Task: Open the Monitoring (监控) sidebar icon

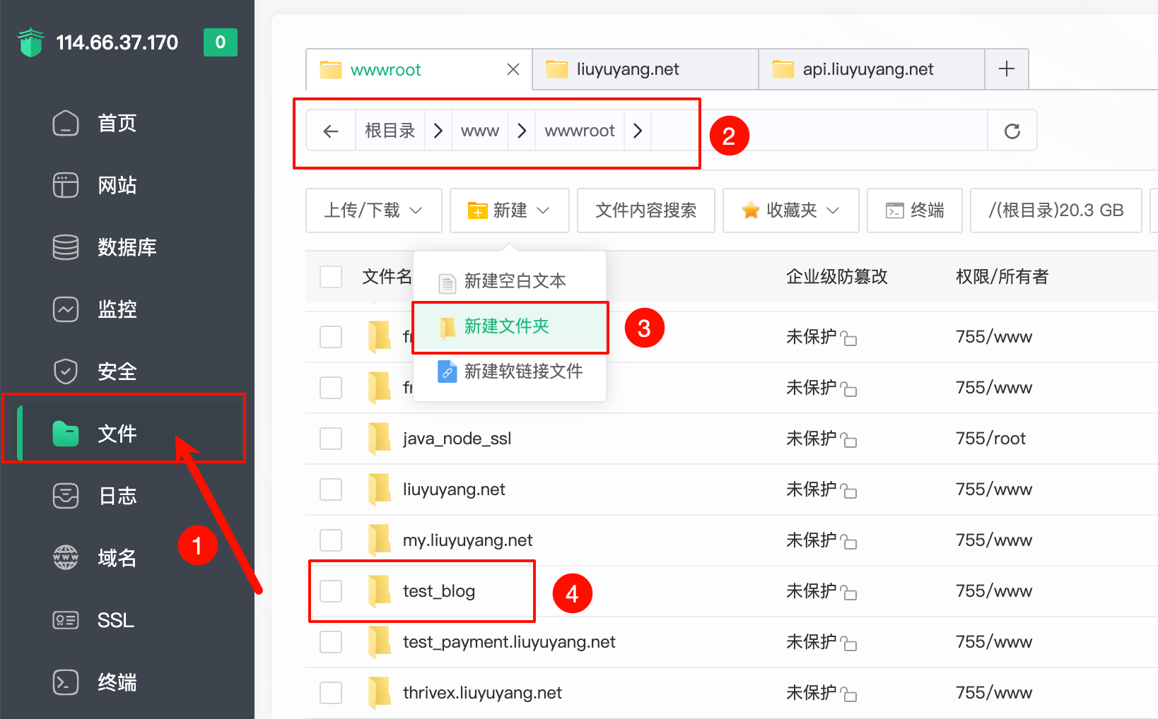Action: tap(66, 309)
